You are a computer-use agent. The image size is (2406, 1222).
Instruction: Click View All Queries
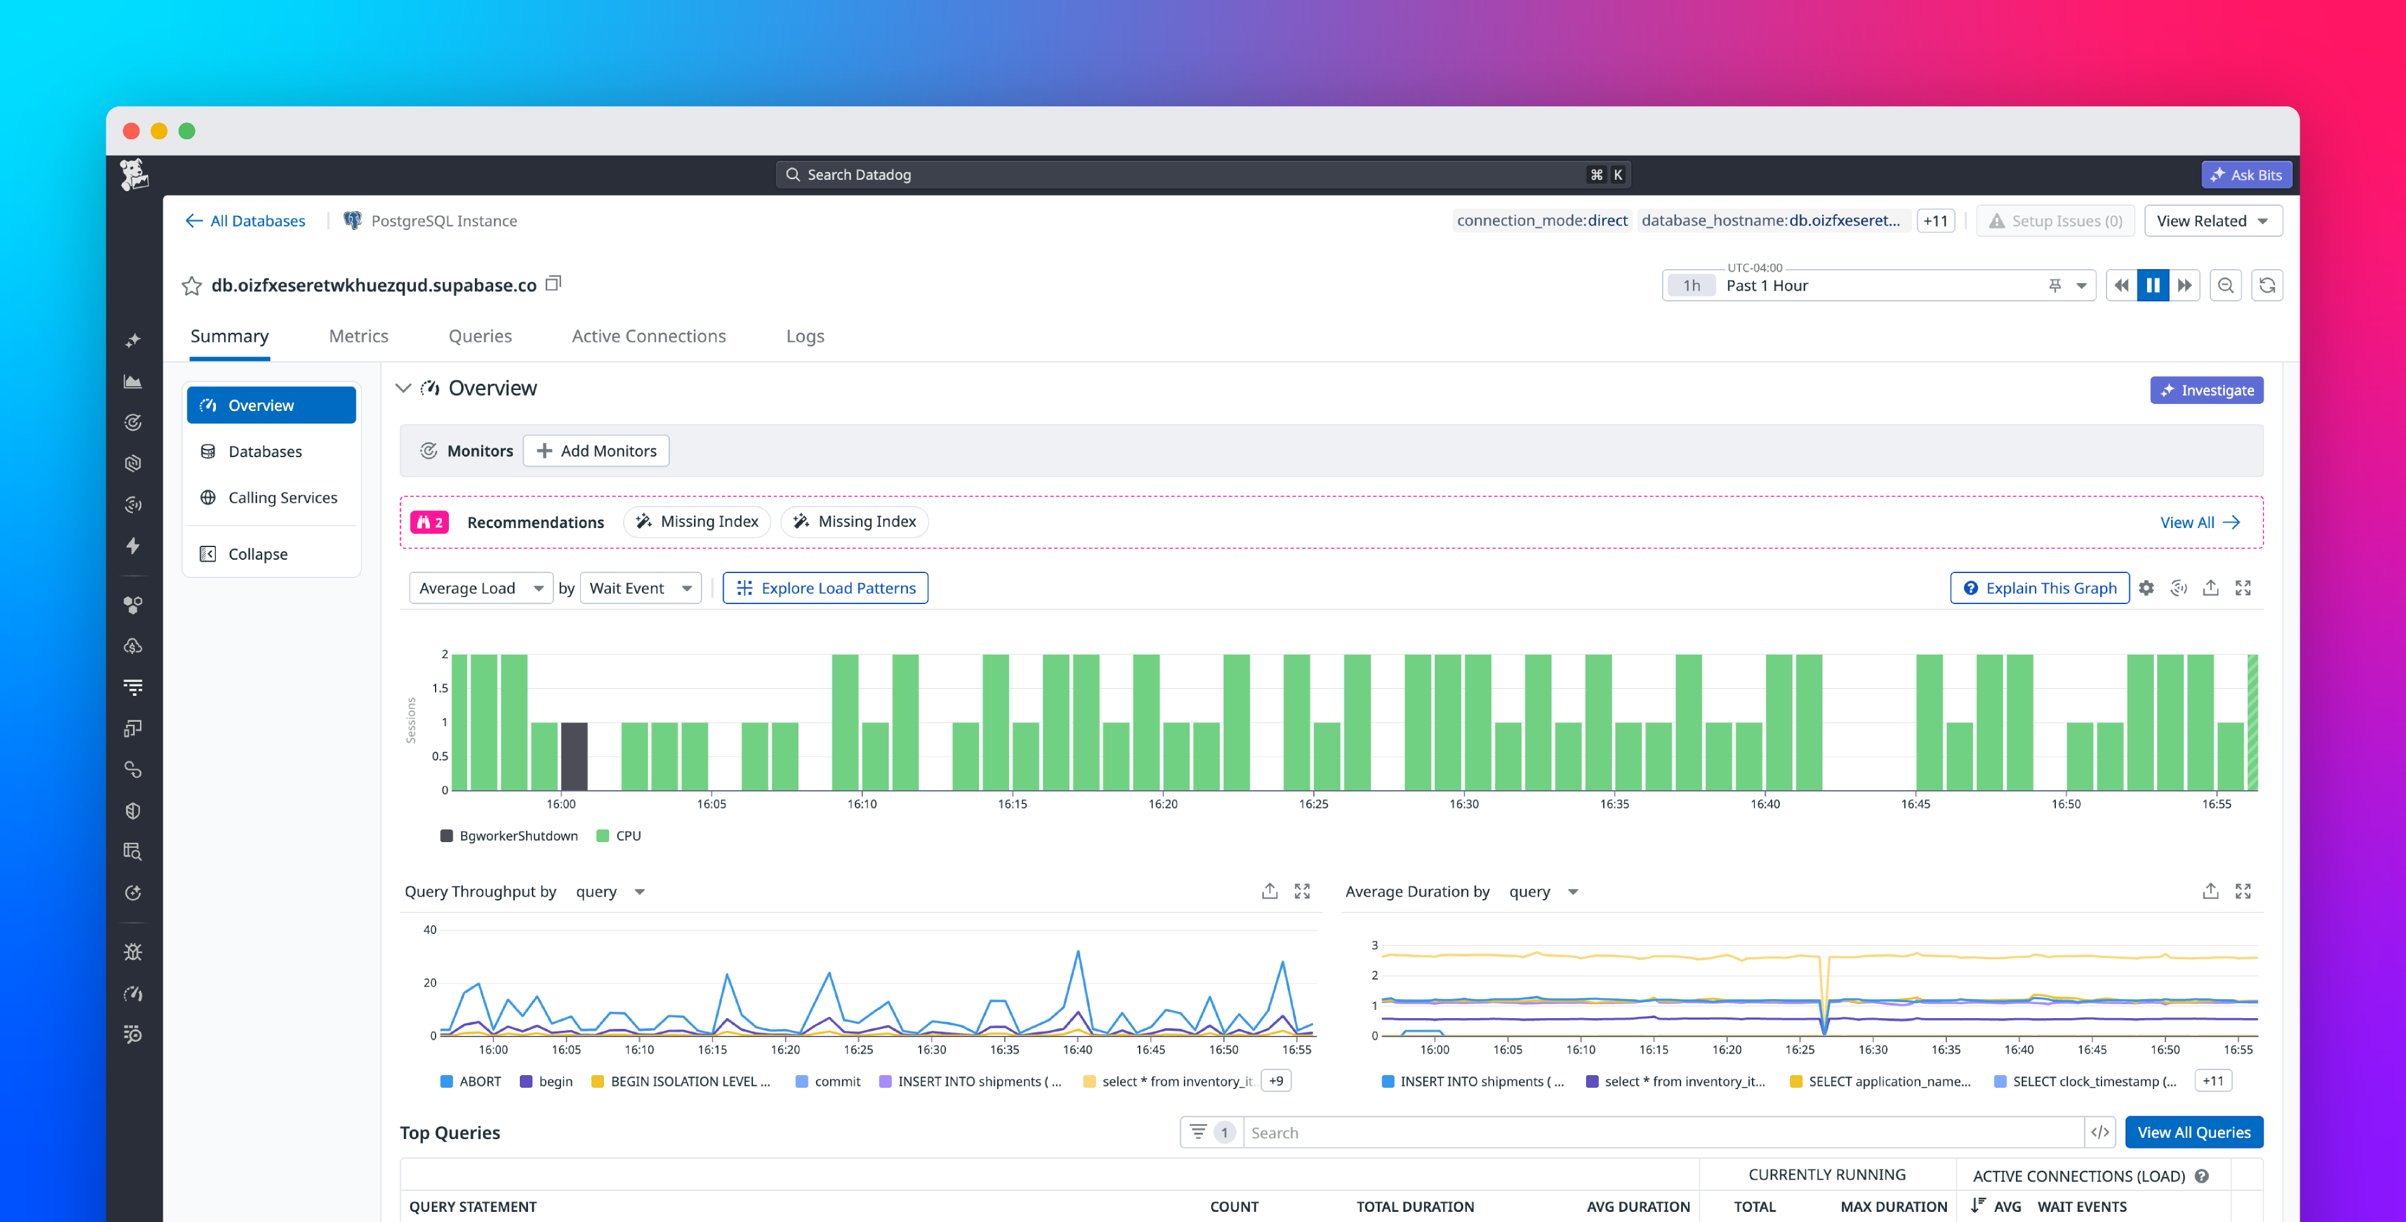point(2194,1133)
